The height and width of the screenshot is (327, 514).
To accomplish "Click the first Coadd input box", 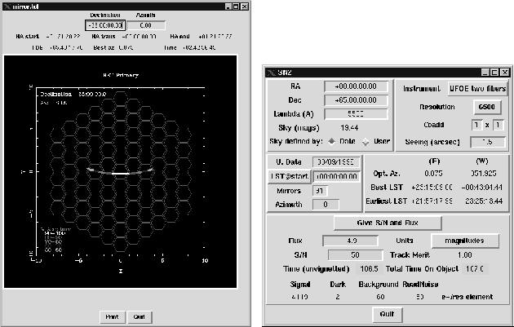I will (477, 125).
